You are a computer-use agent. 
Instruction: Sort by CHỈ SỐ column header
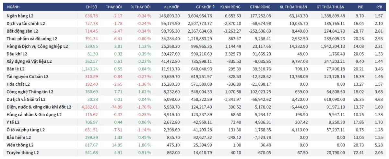tap(91, 7)
